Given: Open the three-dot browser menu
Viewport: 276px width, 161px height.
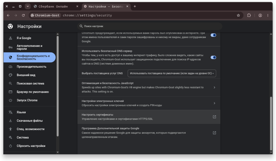Looking at the screenshot, I should click(268, 15).
